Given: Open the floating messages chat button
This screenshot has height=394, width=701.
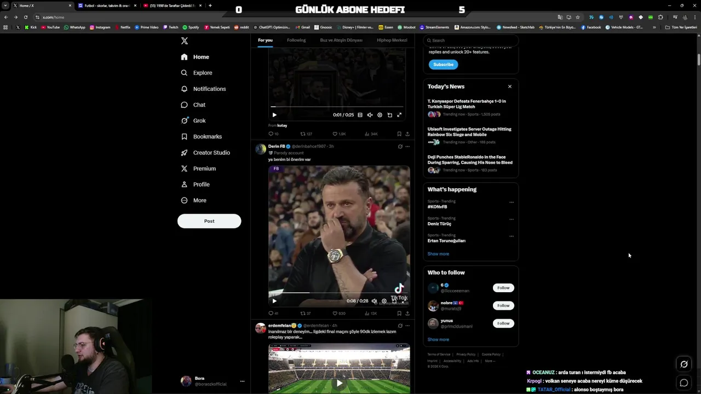Looking at the screenshot, I should point(684,383).
